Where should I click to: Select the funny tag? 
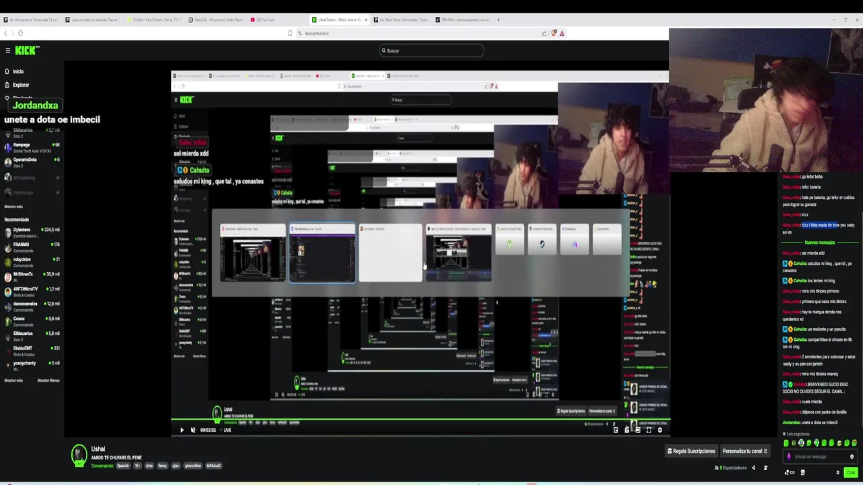coord(162,465)
